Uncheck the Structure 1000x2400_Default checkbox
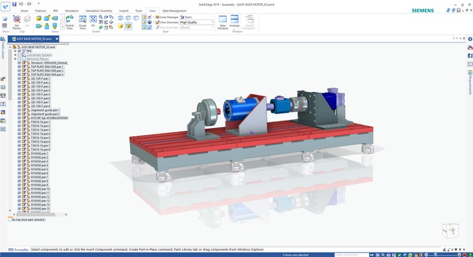473x257 pixels. pyautogui.click(x=20, y=63)
